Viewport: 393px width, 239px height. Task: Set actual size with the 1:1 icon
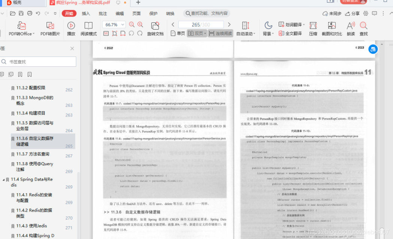tap(106, 33)
